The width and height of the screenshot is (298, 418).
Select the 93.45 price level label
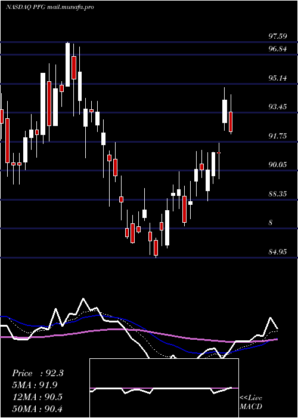pos(278,107)
